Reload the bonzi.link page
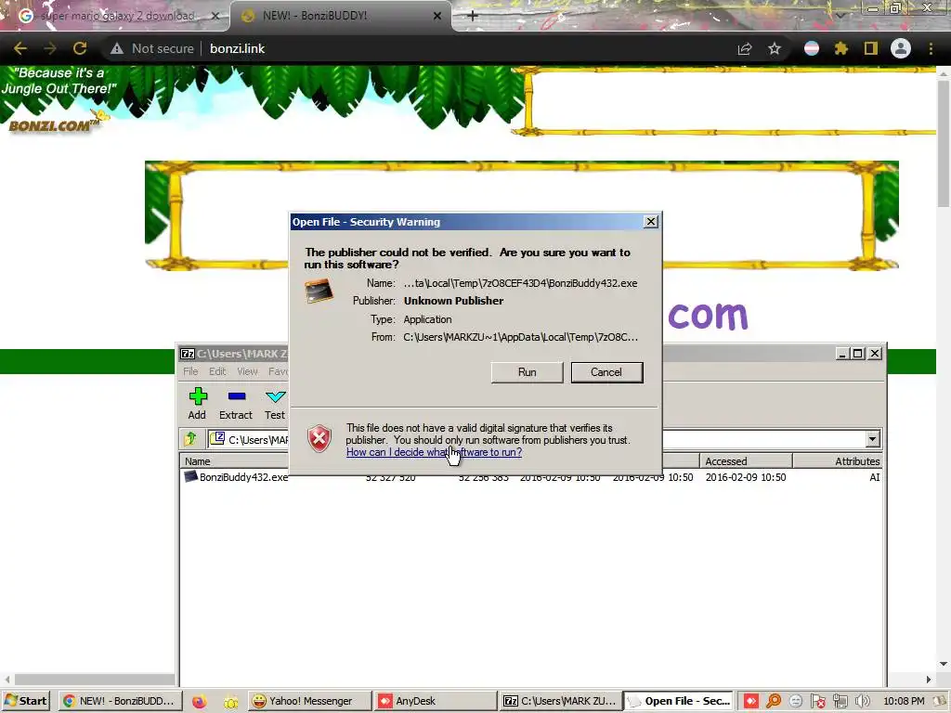The image size is (951, 713). 80,48
